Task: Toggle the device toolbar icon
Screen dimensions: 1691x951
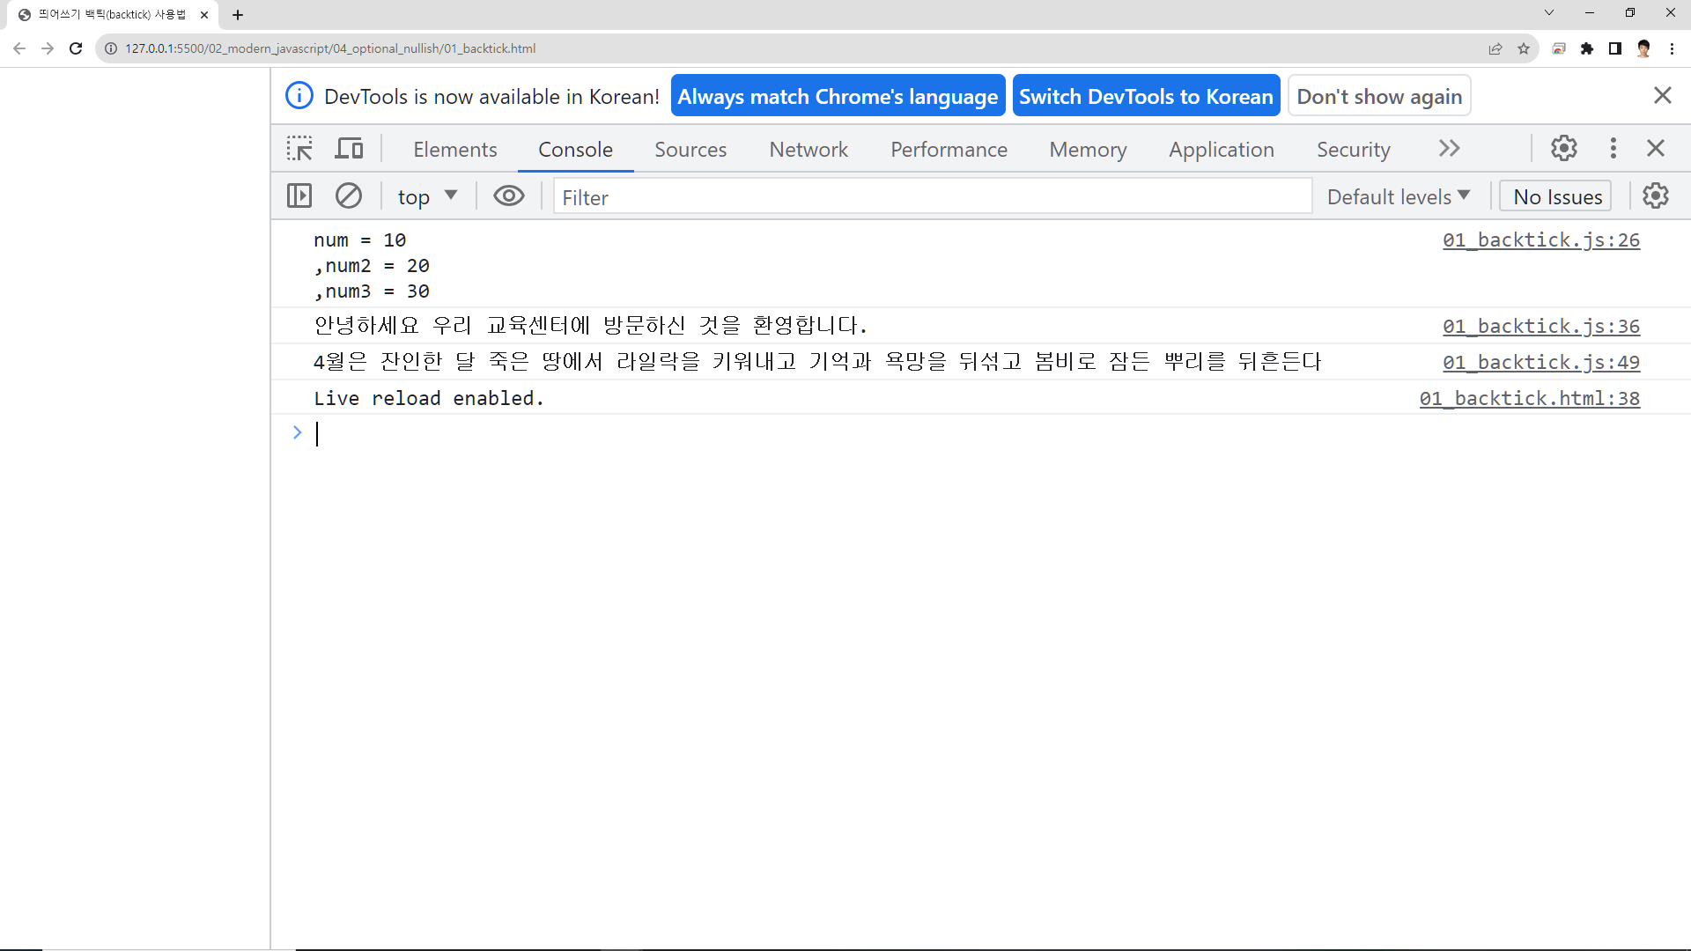Action: tap(349, 149)
